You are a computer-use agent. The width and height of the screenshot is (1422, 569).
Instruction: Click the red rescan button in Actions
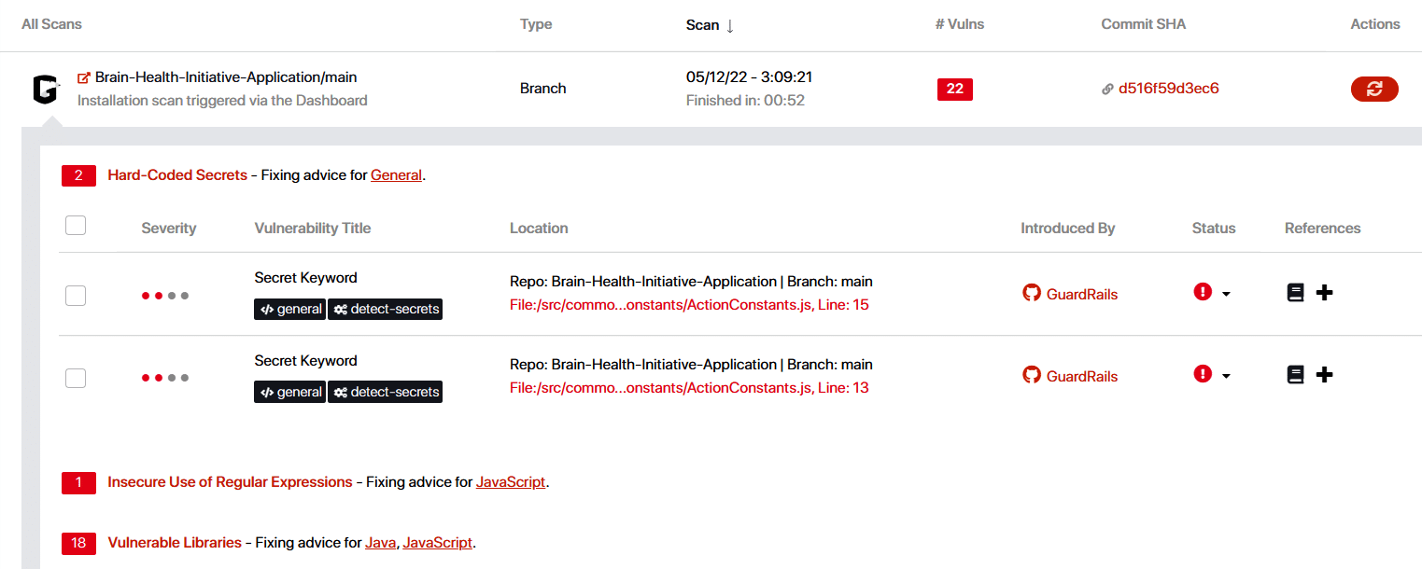1373,89
